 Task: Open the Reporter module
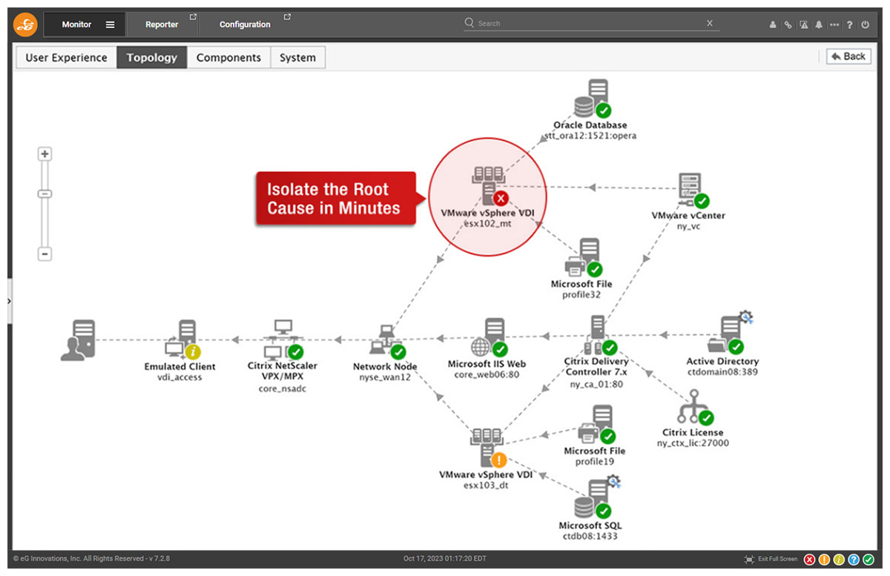click(162, 24)
